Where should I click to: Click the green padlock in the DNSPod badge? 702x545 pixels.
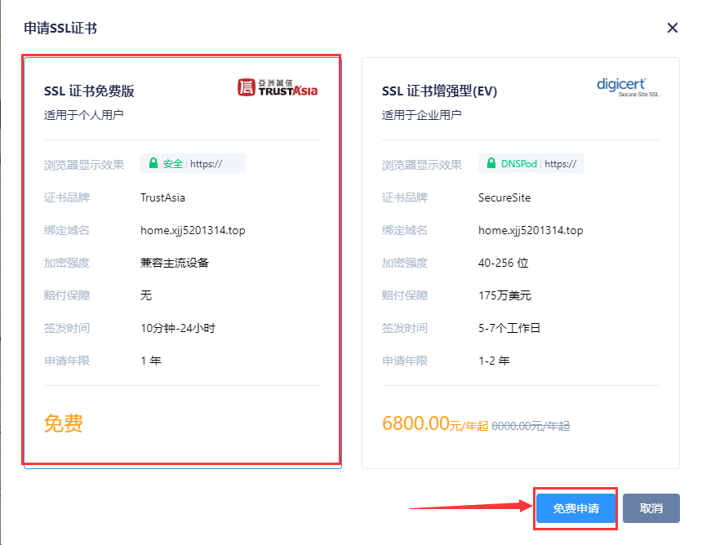pyautogui.click(x=492, y=163)
